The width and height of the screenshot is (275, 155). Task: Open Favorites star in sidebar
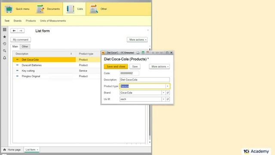pos(5,37)
